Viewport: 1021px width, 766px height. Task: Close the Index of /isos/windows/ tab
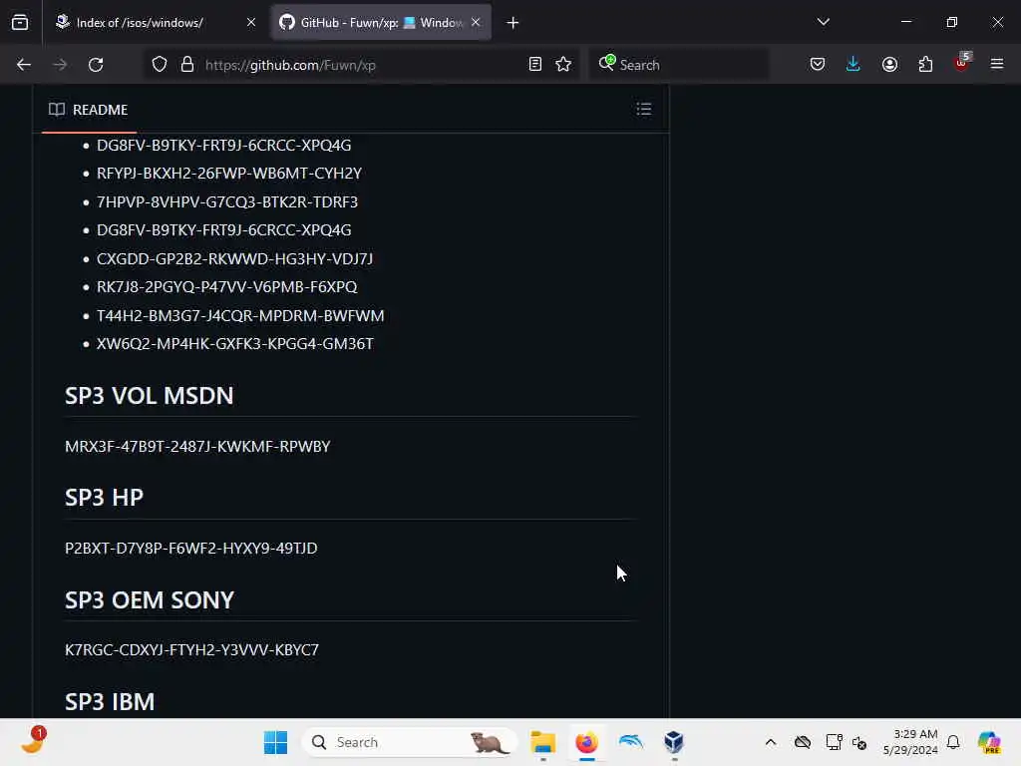(x=250, y=23)
